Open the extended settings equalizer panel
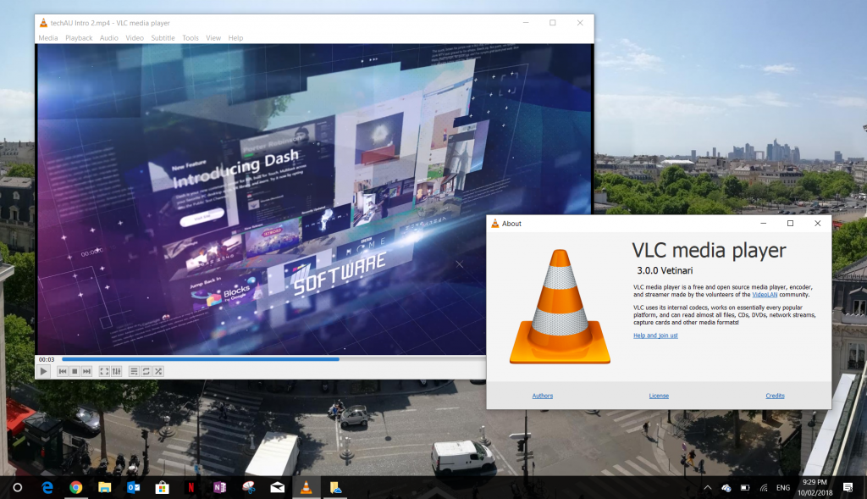The image size is (867, 499). coord(116,371)
